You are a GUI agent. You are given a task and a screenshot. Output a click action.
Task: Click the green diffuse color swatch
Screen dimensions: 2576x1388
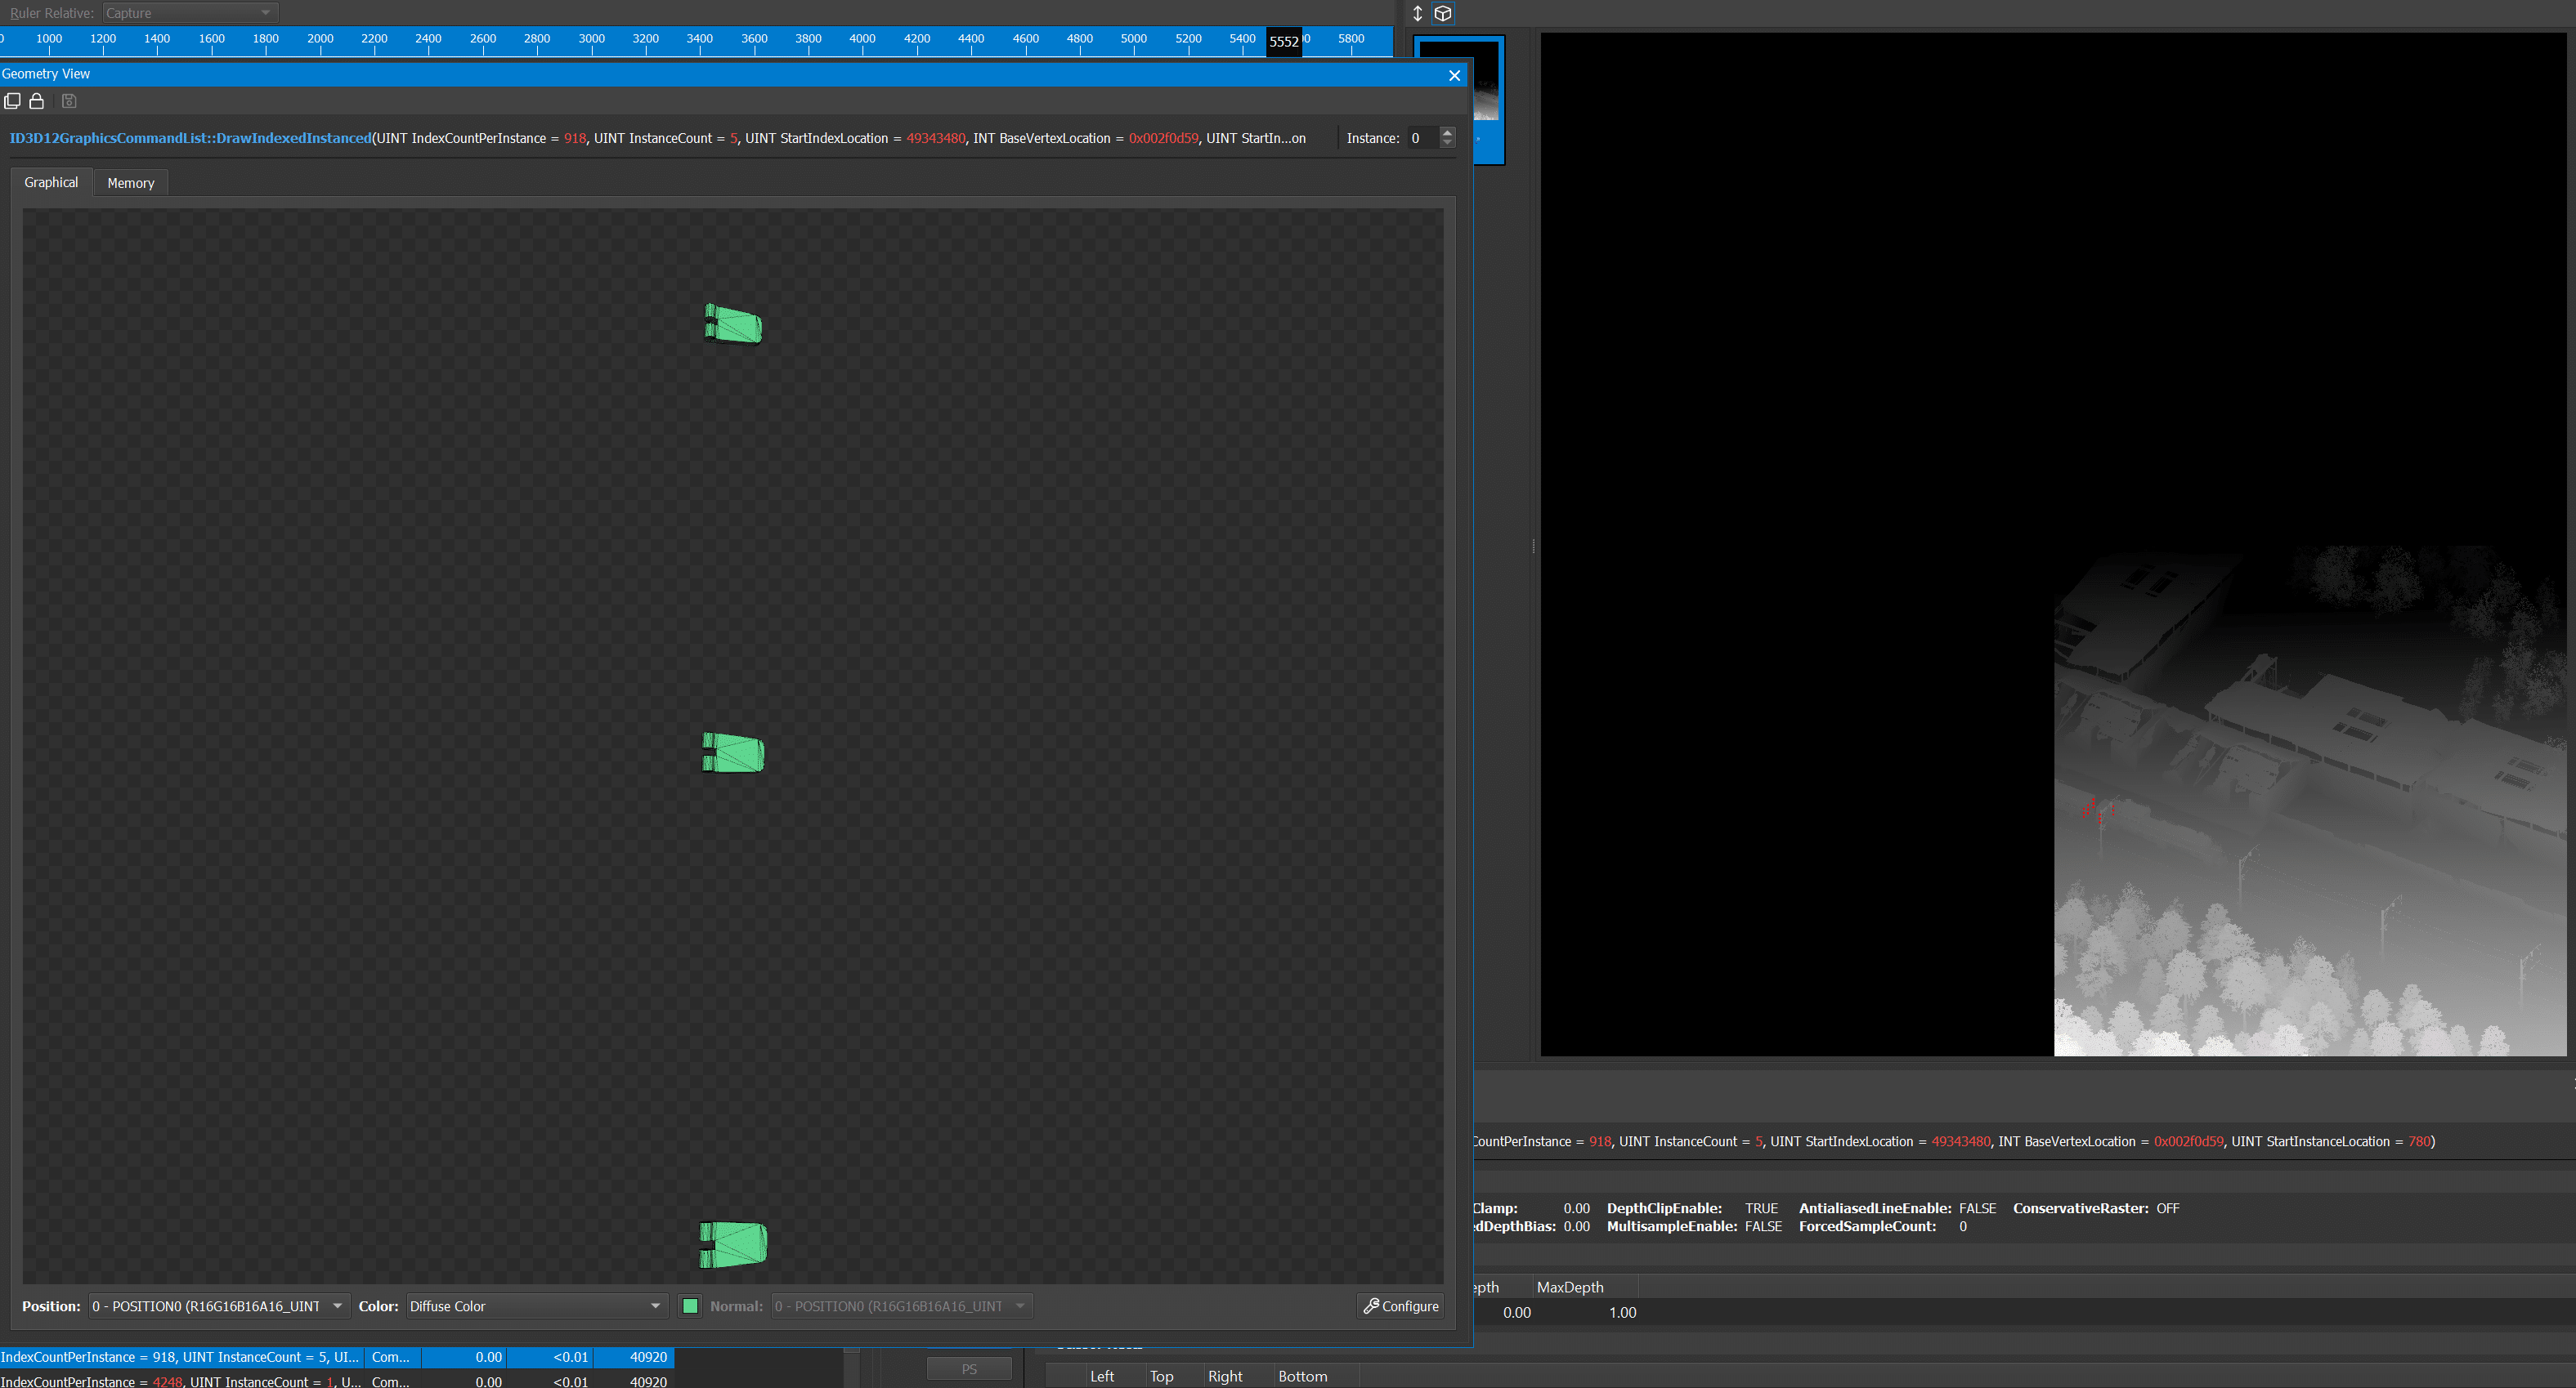(690, 1306)
